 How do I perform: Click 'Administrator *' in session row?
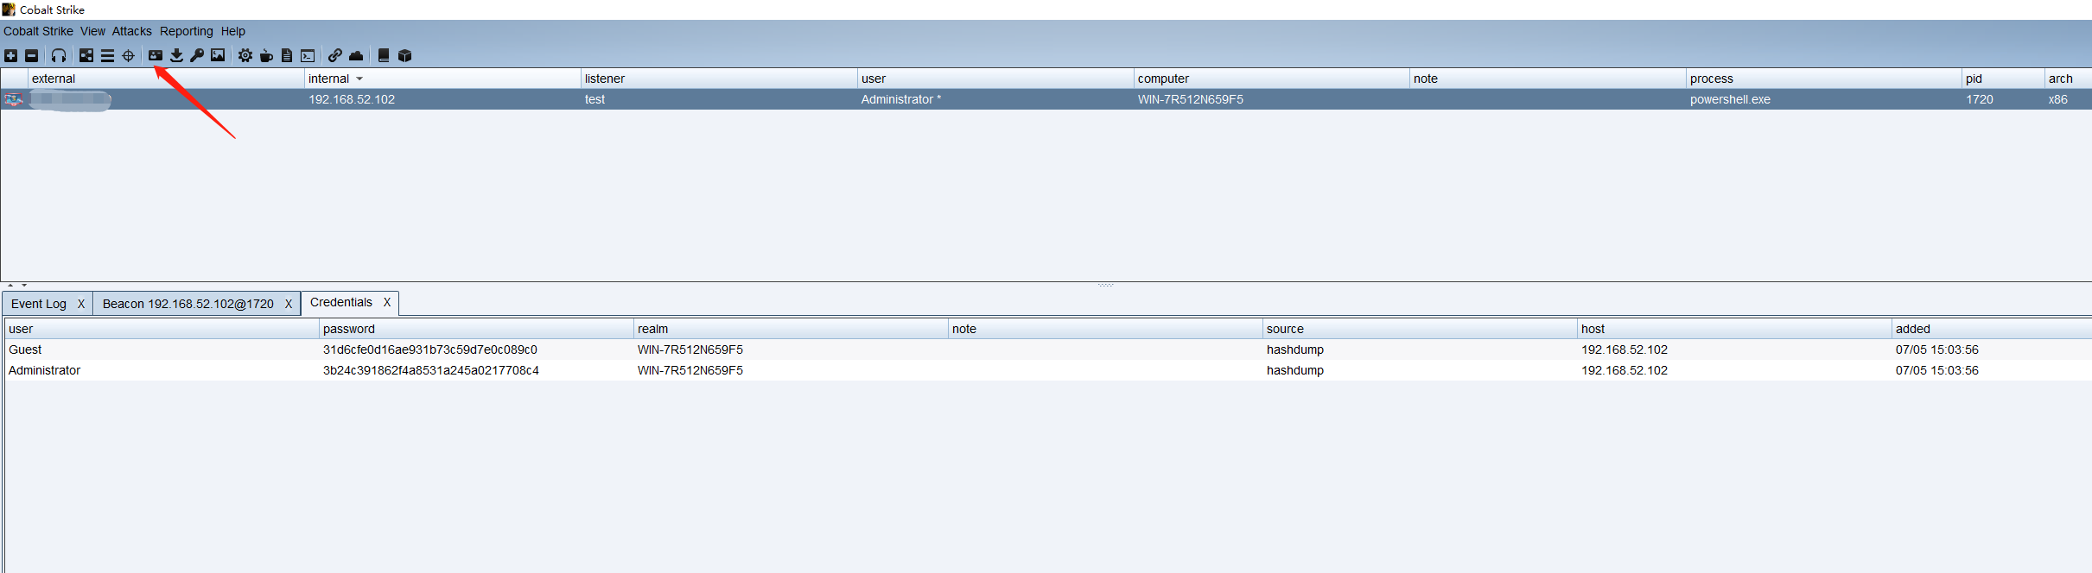pos(901,99)
